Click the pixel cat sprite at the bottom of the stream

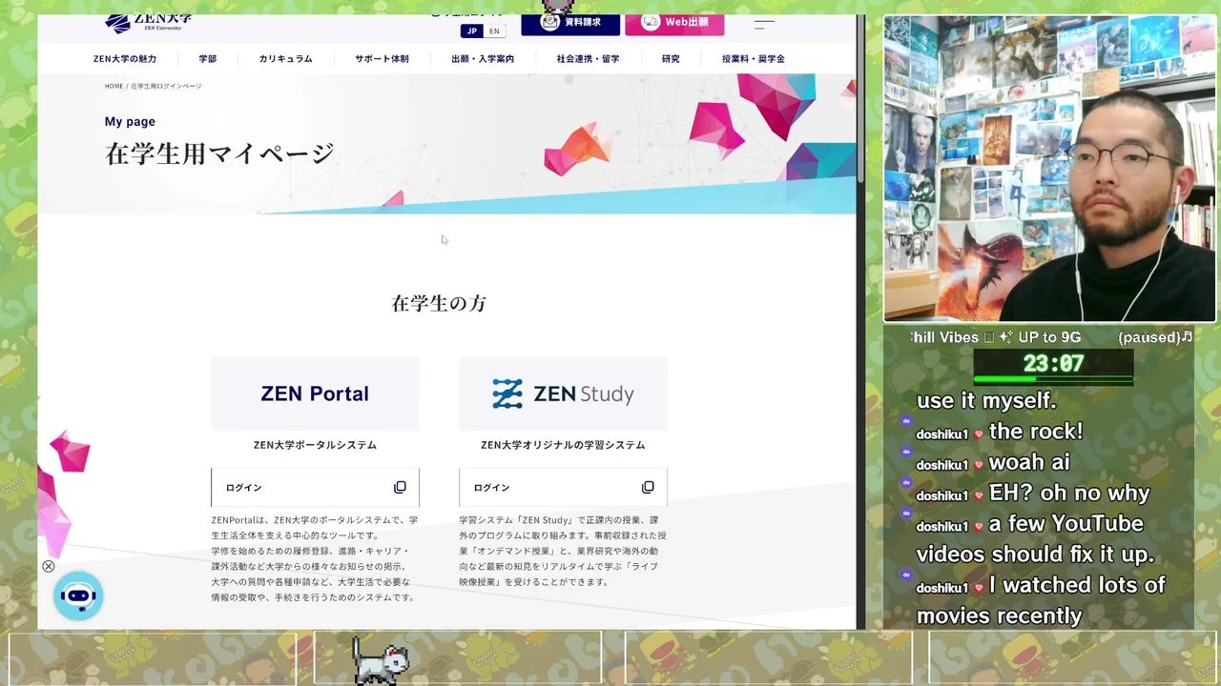[x=380, y=661]
